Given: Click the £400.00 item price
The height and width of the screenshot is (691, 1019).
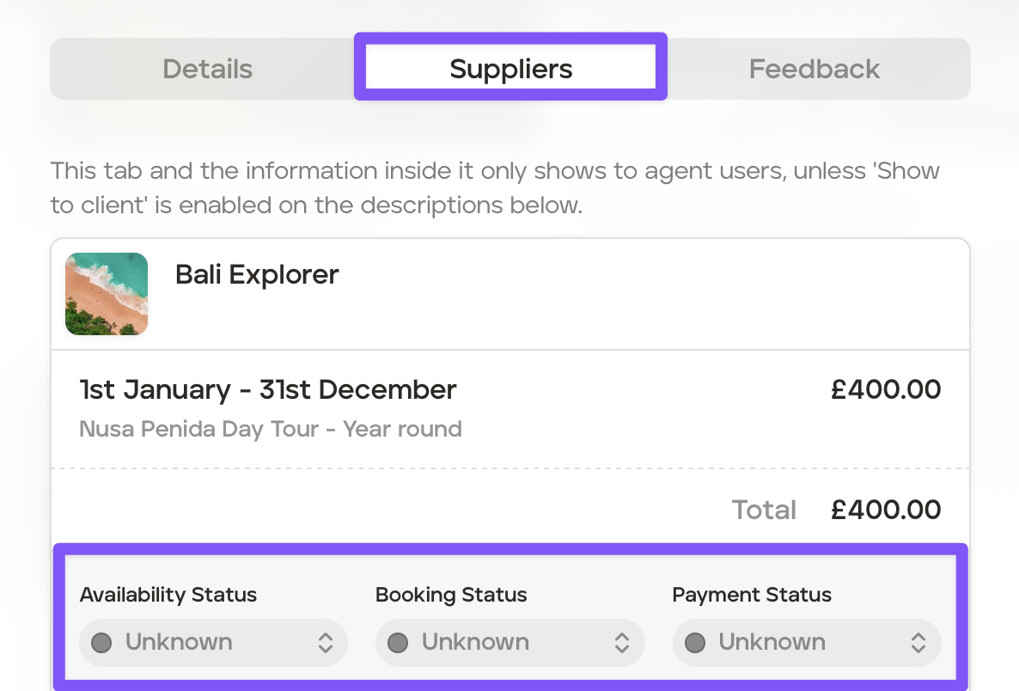Looking at the screenshot, I should pyautogui.click(x=886, y=390).
